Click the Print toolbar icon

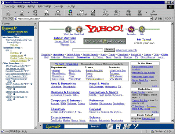pos(128,12)
